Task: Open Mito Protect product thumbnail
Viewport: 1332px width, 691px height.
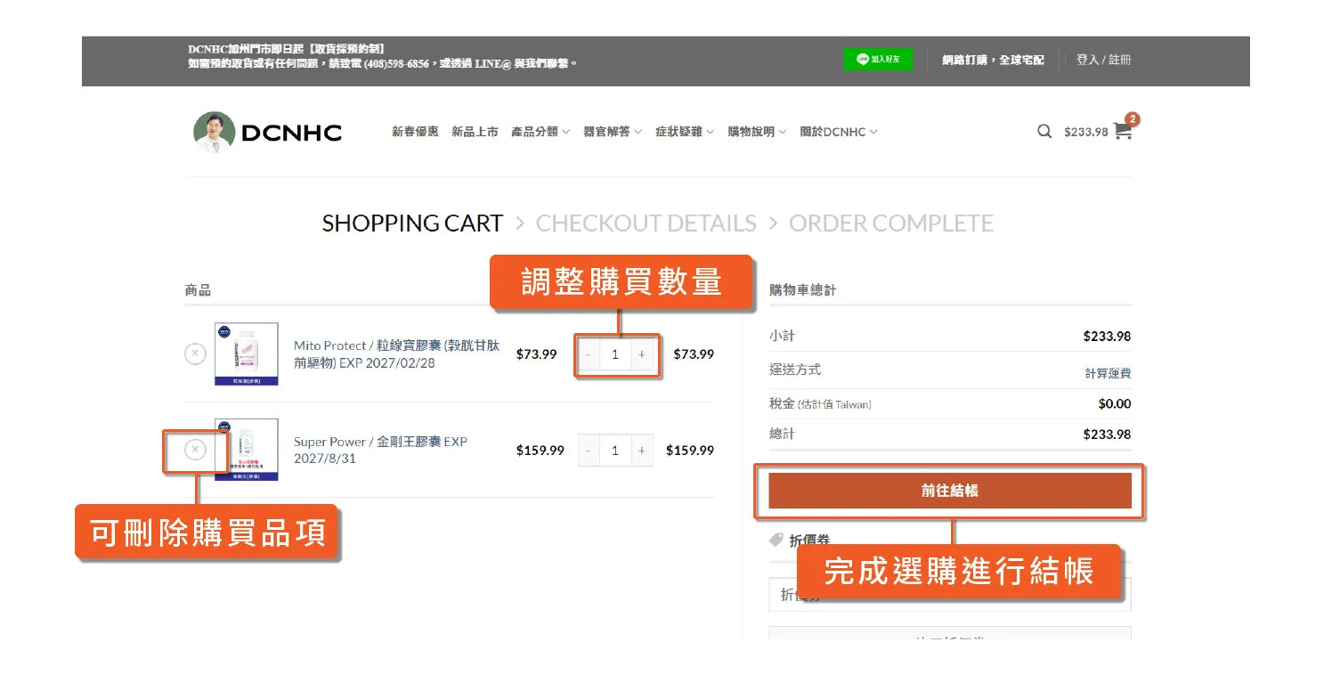Action: click(247, 354)
